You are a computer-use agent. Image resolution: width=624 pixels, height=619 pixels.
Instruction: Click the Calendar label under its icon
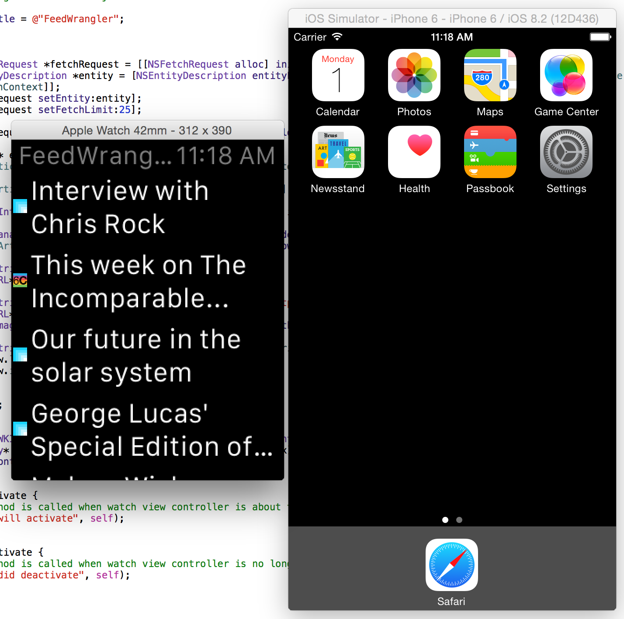(338, 112)
